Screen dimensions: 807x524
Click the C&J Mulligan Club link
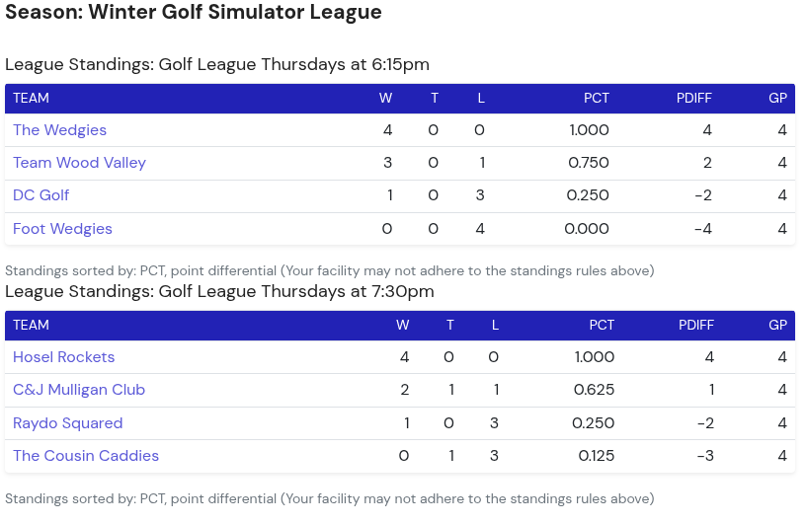coord(79,390)
